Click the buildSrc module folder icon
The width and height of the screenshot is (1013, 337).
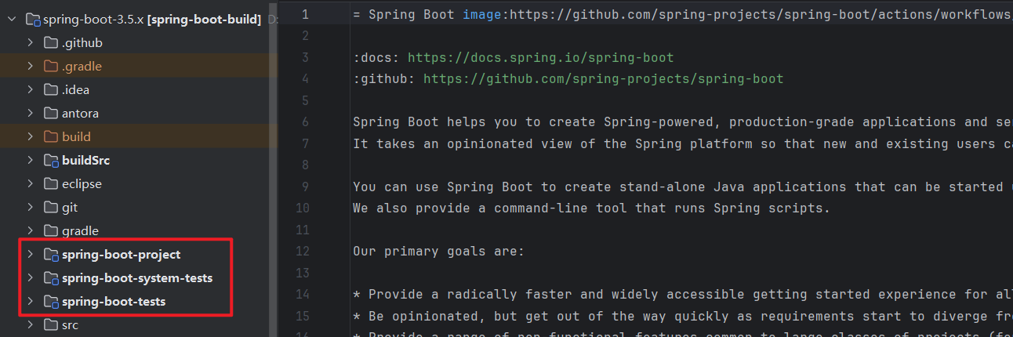tap(51, 160)
